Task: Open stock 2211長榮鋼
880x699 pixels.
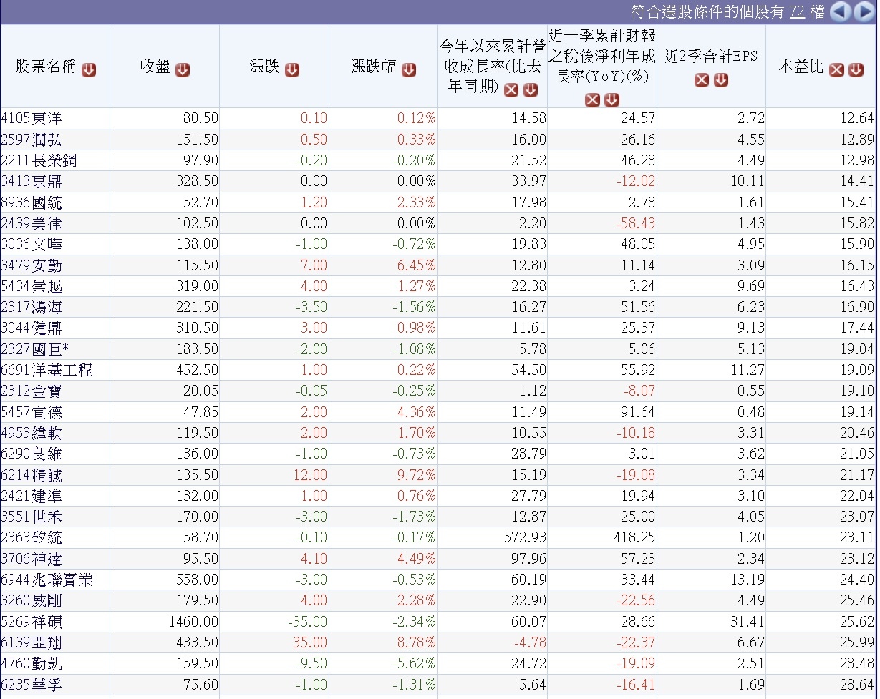Action: pos(39,160)
